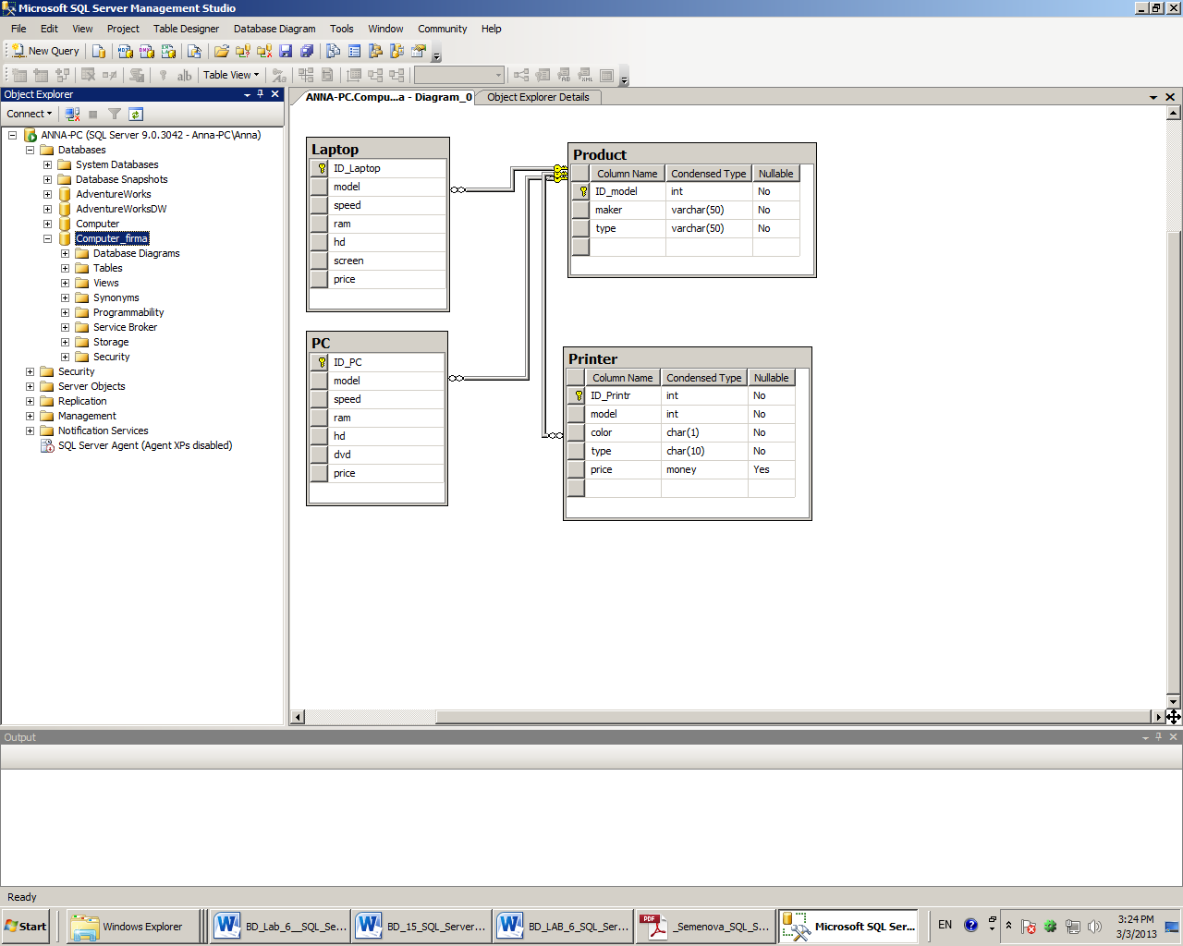Open the File menu
Viewport: 1183px width, 946px height.
[18, 29]
